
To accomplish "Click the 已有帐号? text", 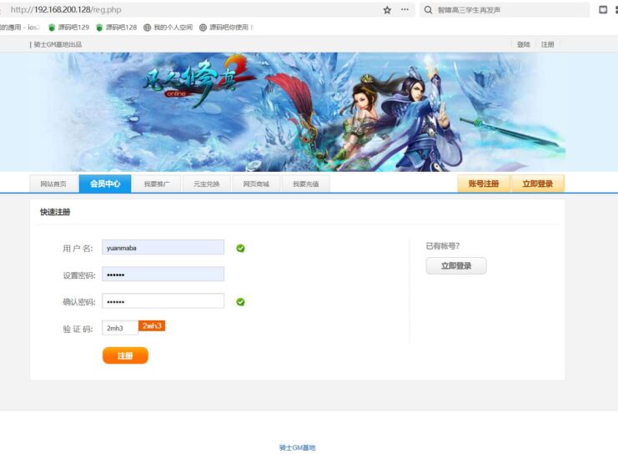I will tap(442, 246).
